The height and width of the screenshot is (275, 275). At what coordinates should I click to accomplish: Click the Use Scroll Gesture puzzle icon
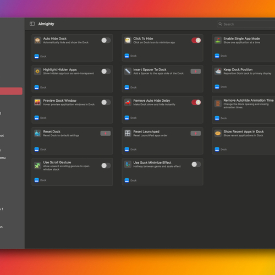(x=37, y=166)
